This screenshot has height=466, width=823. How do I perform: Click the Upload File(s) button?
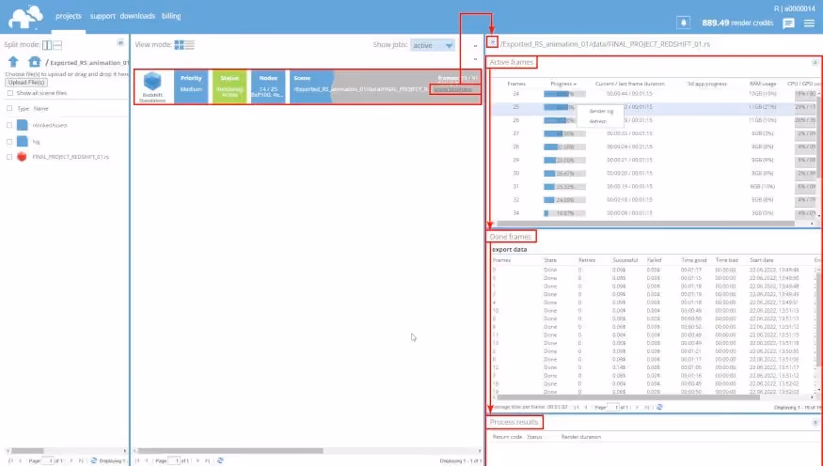click(x=26, y=83)
